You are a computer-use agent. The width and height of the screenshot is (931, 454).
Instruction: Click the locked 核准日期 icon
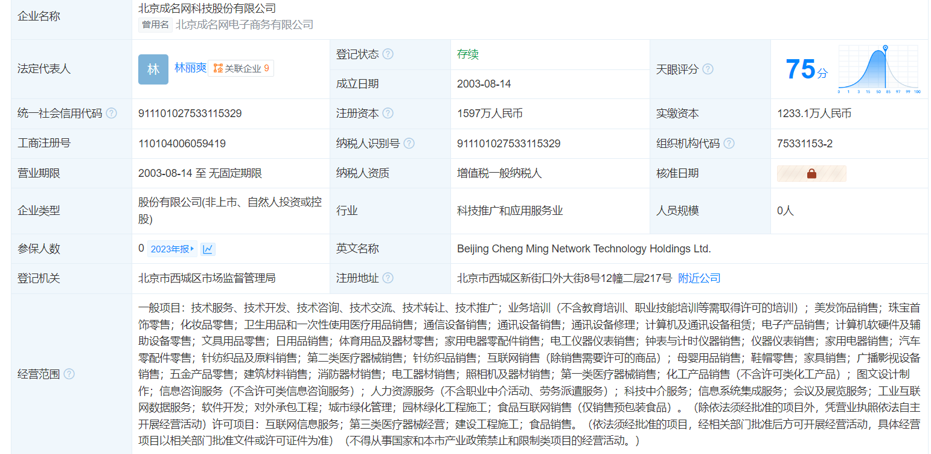click(811, 174)
